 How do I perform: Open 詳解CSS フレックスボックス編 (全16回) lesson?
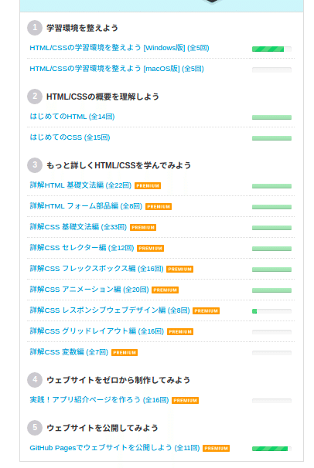pos(96,269)
